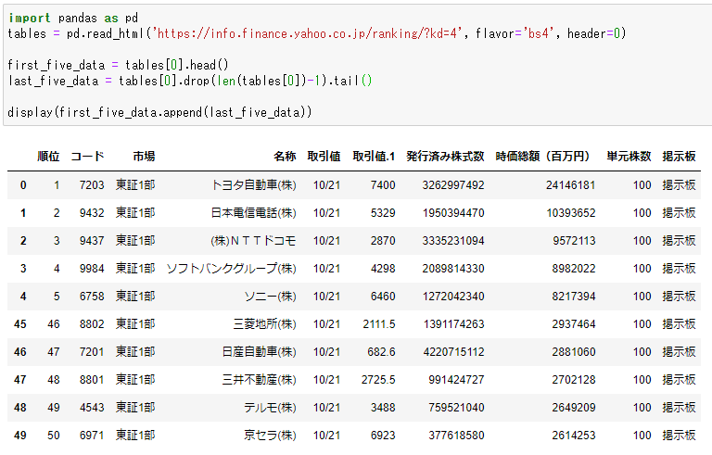Select the 日産自動車(株) name cell
Screen dimensions: 712x455
(x=260, y=352)
